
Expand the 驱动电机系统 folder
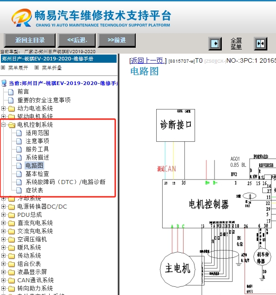tap(3, 116)
